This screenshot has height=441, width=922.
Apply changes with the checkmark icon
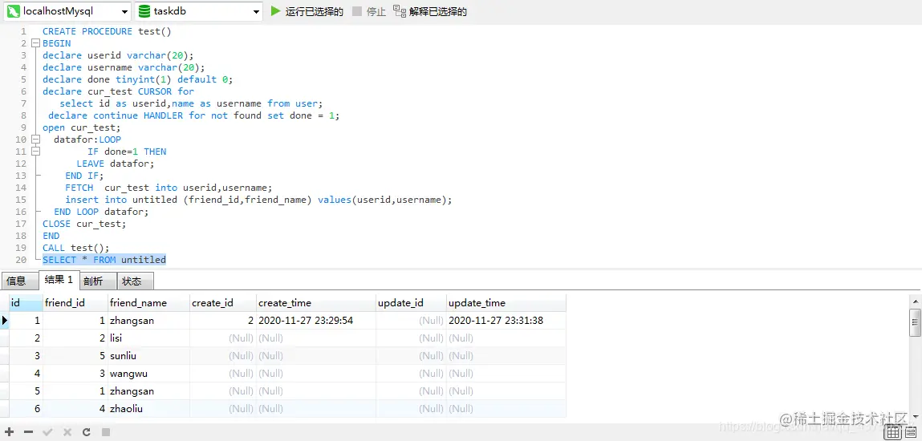(x=47, y=432)
